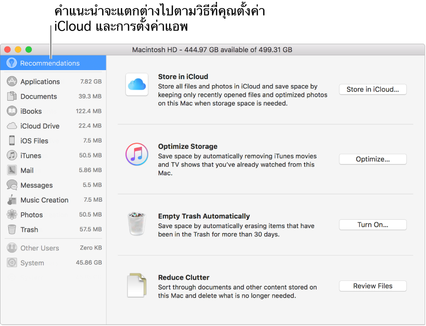Click the Macintosh HD window title text
Image resolution: width=426 pixels, height=326 pixels.
pos(212,50)
